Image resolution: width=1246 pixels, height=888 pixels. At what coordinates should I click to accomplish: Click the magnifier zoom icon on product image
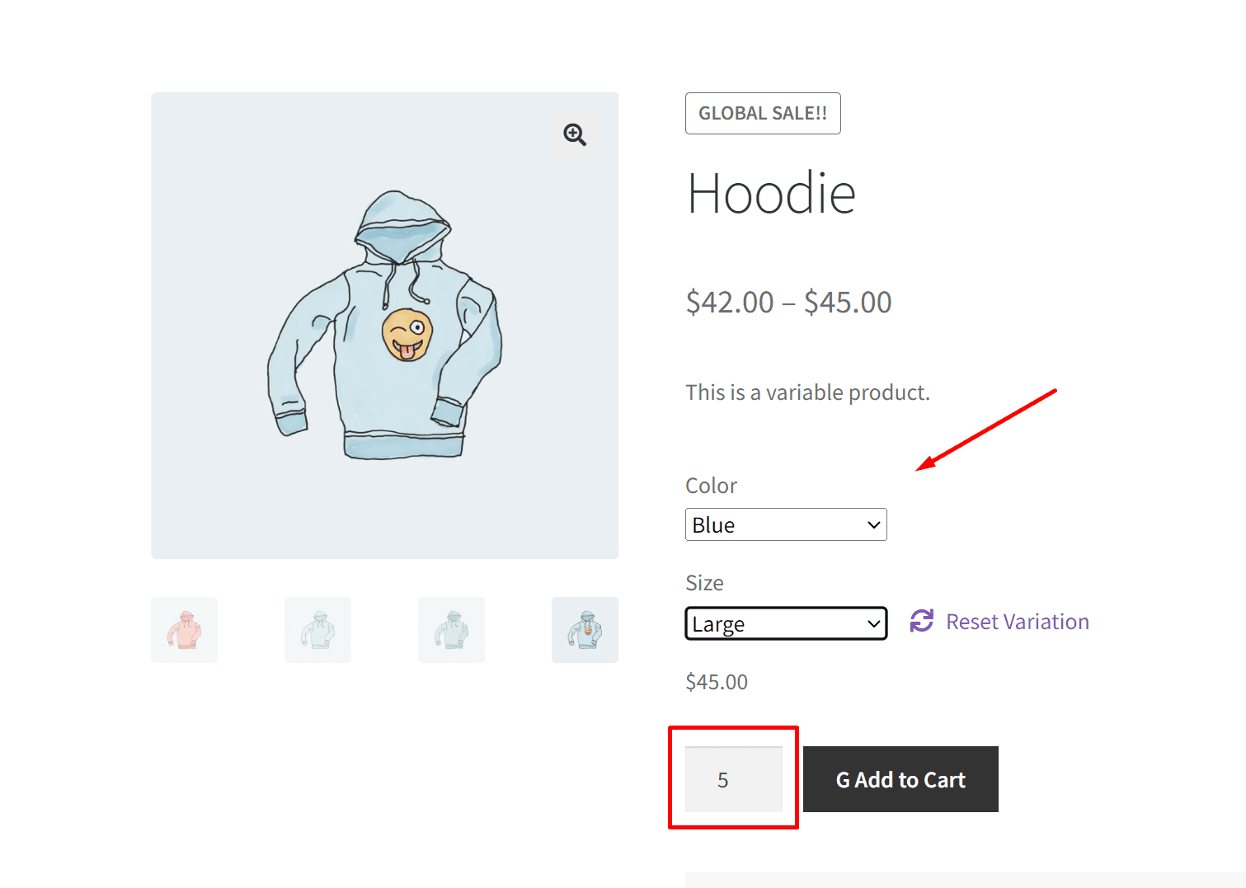[x=575, y=134]
